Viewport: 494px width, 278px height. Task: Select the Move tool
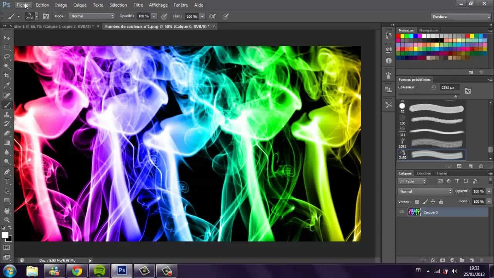pyautogui.click(x=7, y=38)
